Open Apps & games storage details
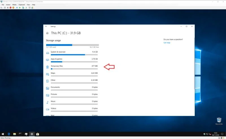Viewport: 226px width, 139px height. pyautogui.click(x=72, y=60)
